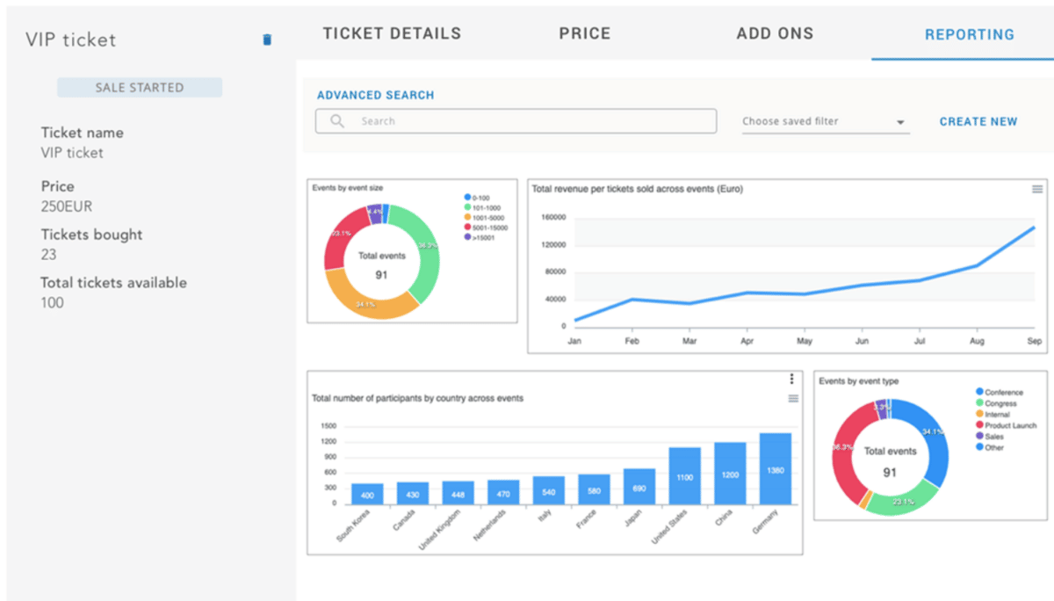The width and height of the screenshot is (1054, 601).
Task: Click the Create New link
Action: [978, 122]
